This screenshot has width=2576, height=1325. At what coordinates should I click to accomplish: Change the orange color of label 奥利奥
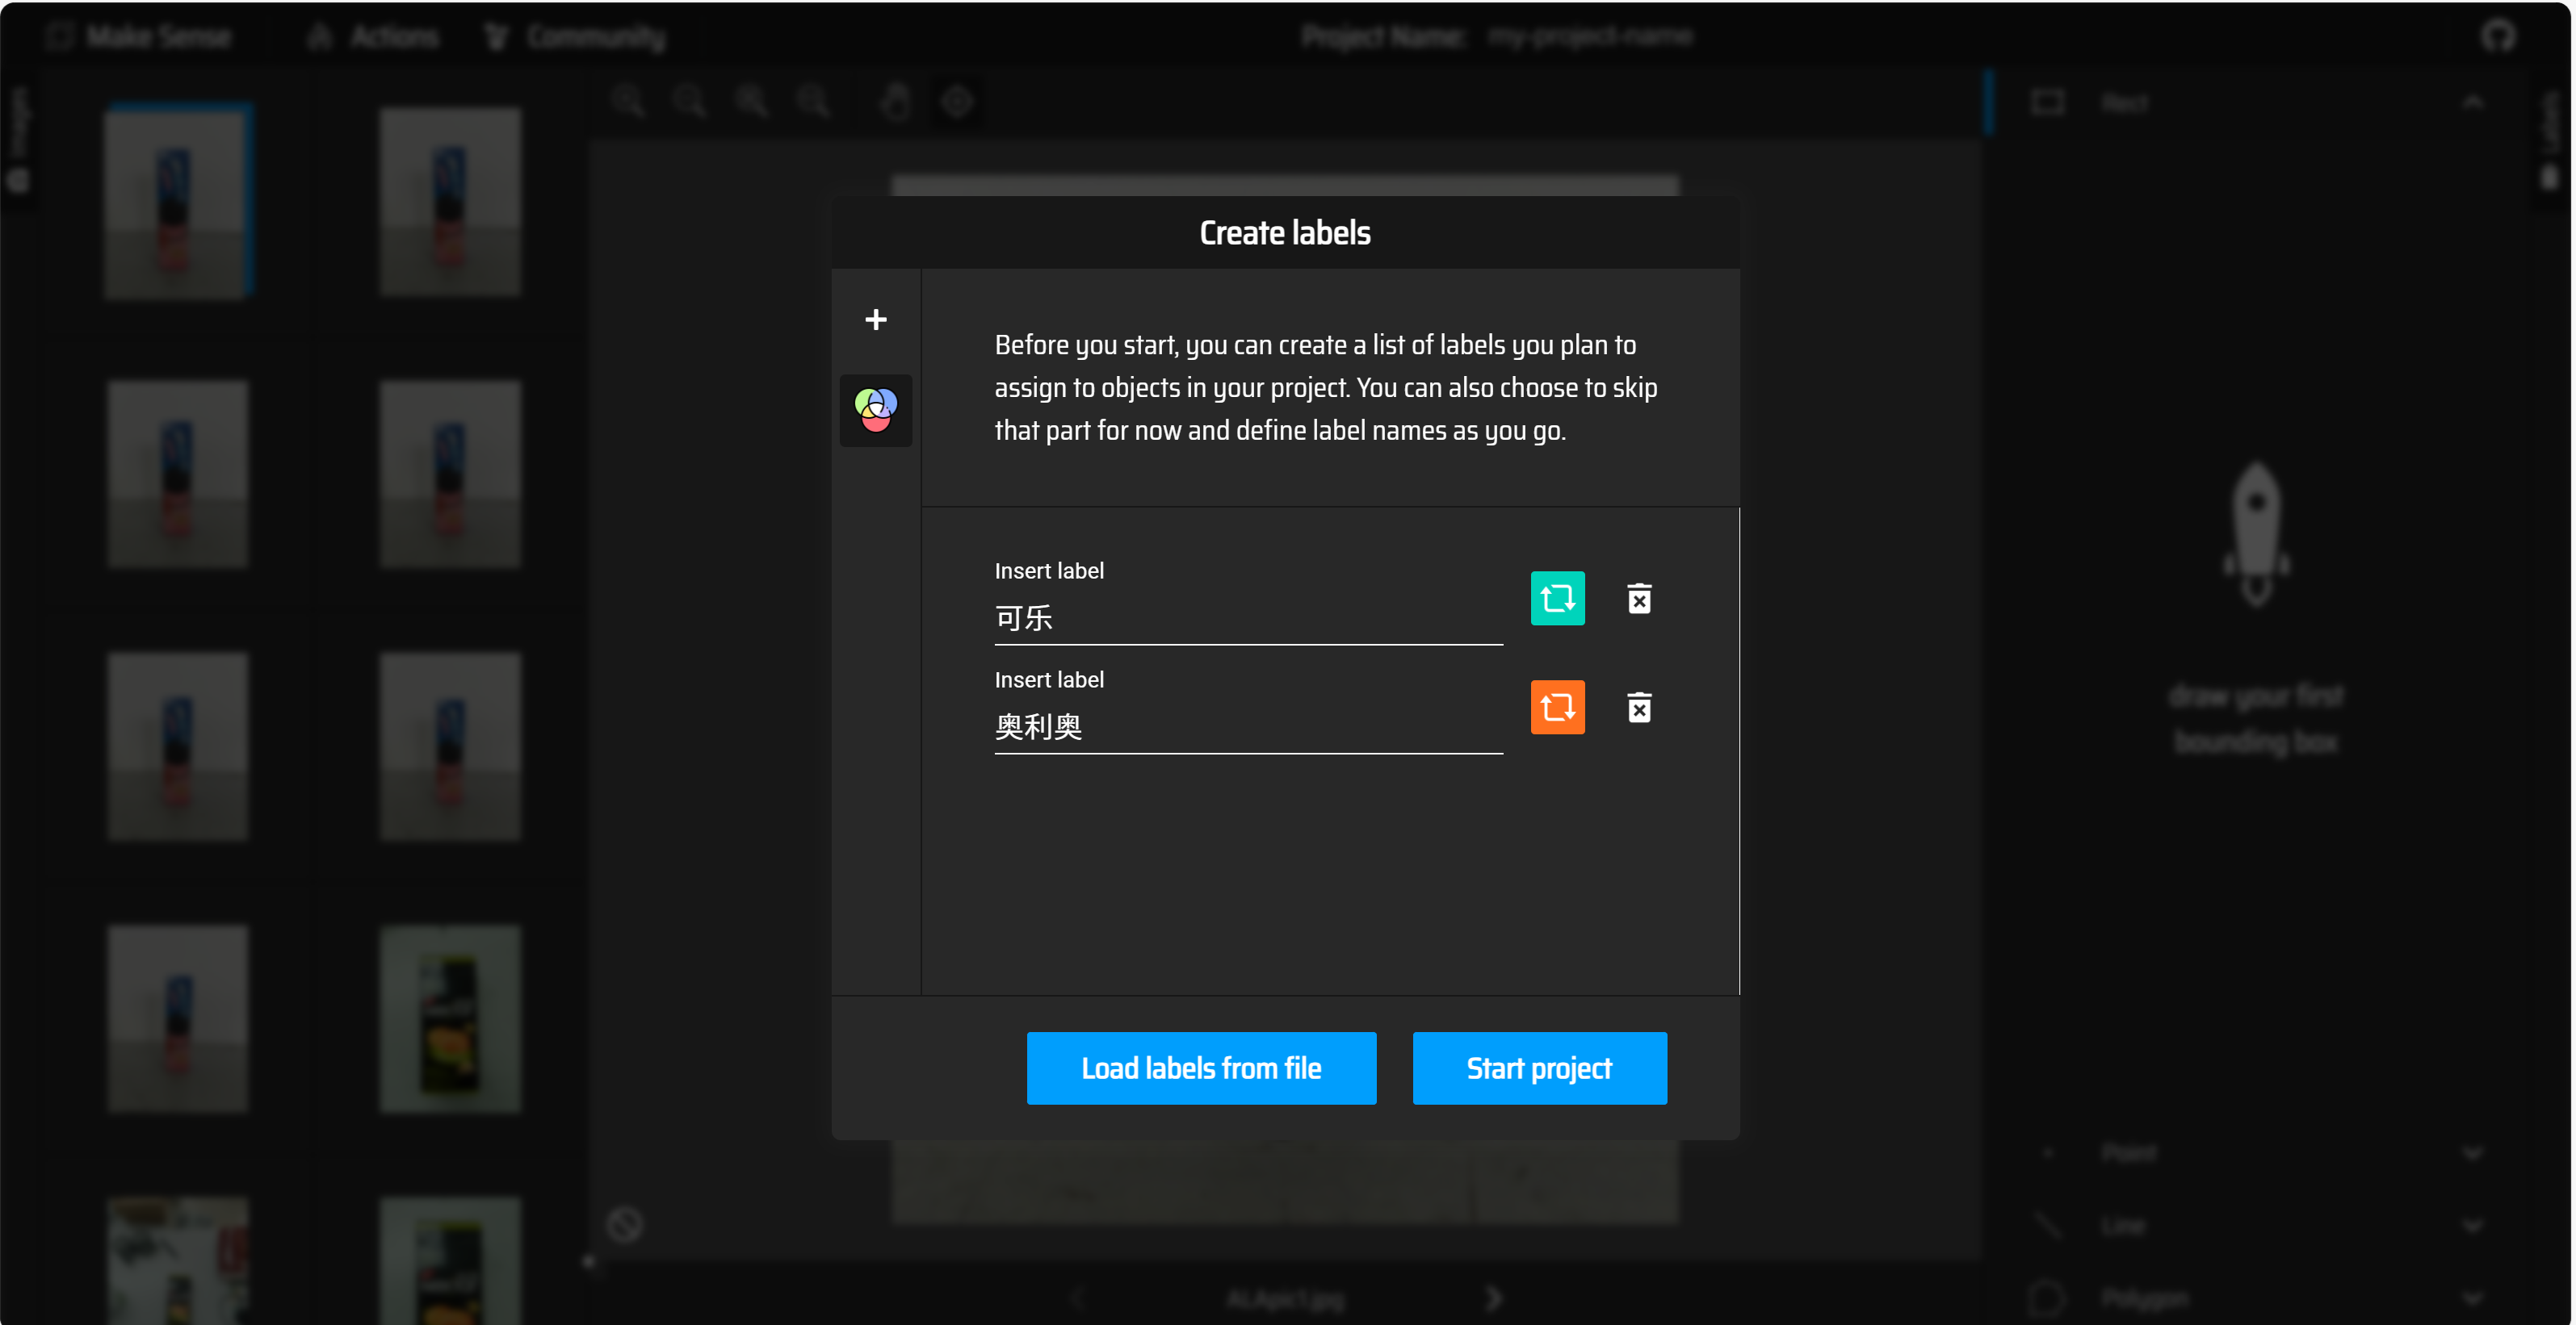click(x=1557, y=708)
